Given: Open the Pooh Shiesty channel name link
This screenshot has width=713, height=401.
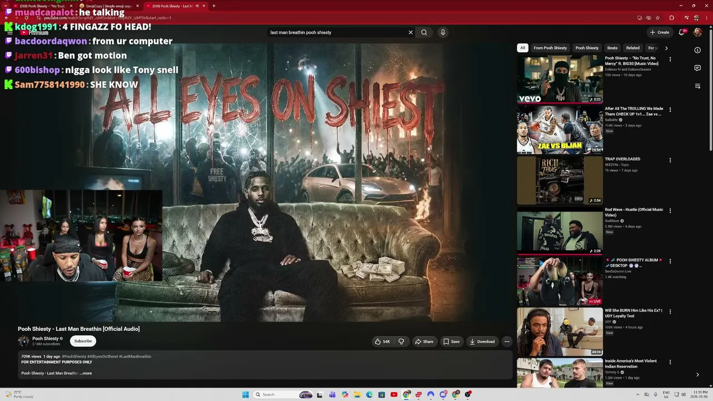Looking at the screenshot, I should pos(45,339).
